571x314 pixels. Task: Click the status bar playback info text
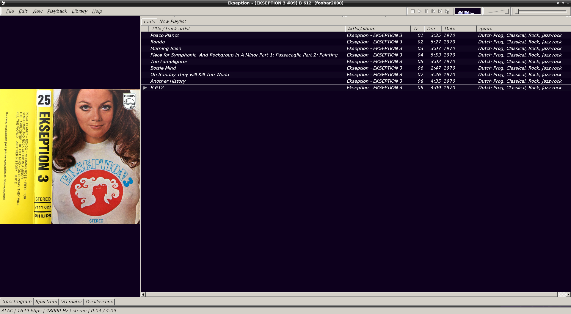point(59,311)
